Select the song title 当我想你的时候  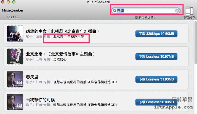[x=40, y=100]
